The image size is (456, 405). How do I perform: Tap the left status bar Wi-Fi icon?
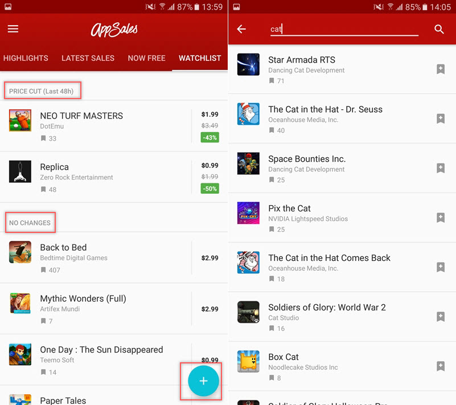point(162,6)
